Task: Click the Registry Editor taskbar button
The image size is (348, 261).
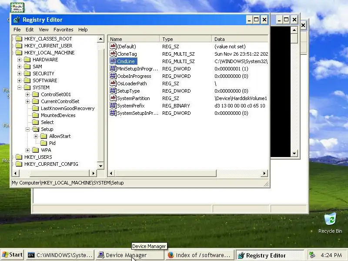Action: (x=270, y=255)
